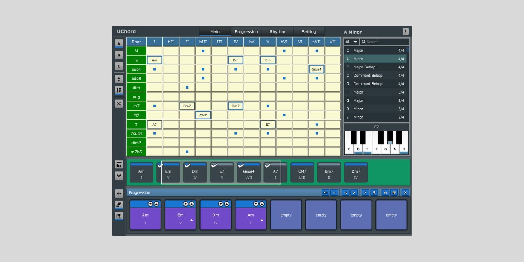Viewport: 524px width, 262px height.
Task: Click the down chevron below the arrow-bars icon
Action: [119, 175]
